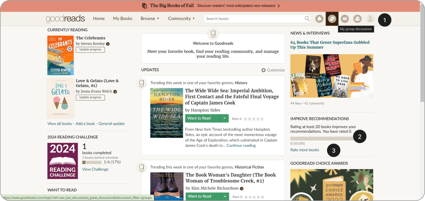
Task: Open Goodreads Choice Awards image
Action: tap(332, 185)
